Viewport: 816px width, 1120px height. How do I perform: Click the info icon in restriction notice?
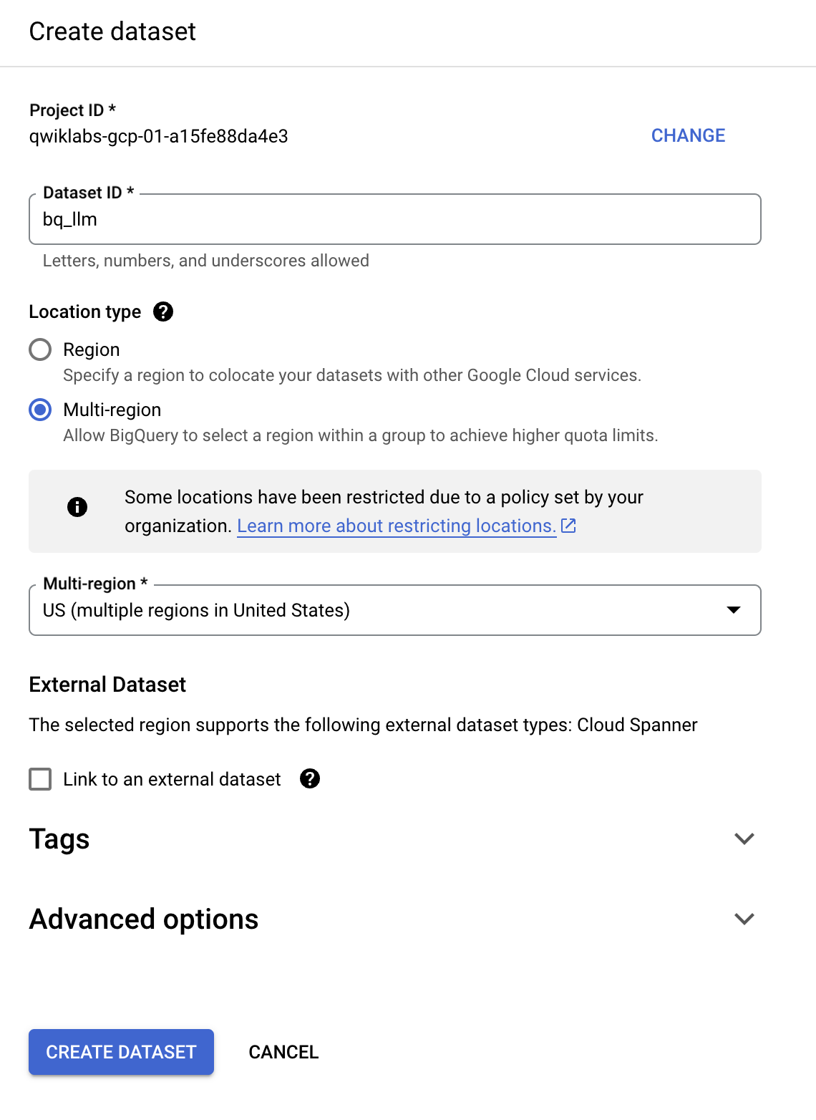coord(77,507)
